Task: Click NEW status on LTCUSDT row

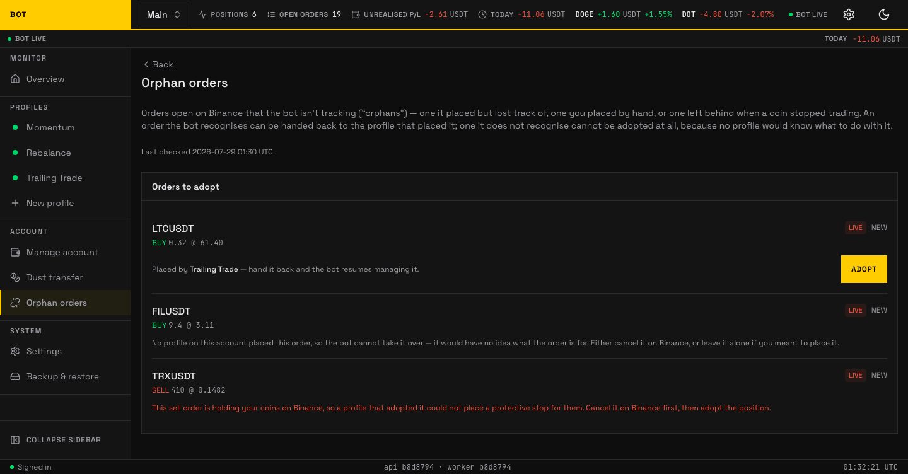Action: point(879,228)
